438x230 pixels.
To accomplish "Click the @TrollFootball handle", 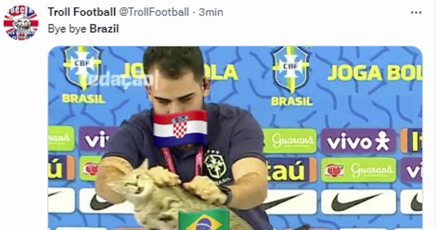I will point(154,12).
